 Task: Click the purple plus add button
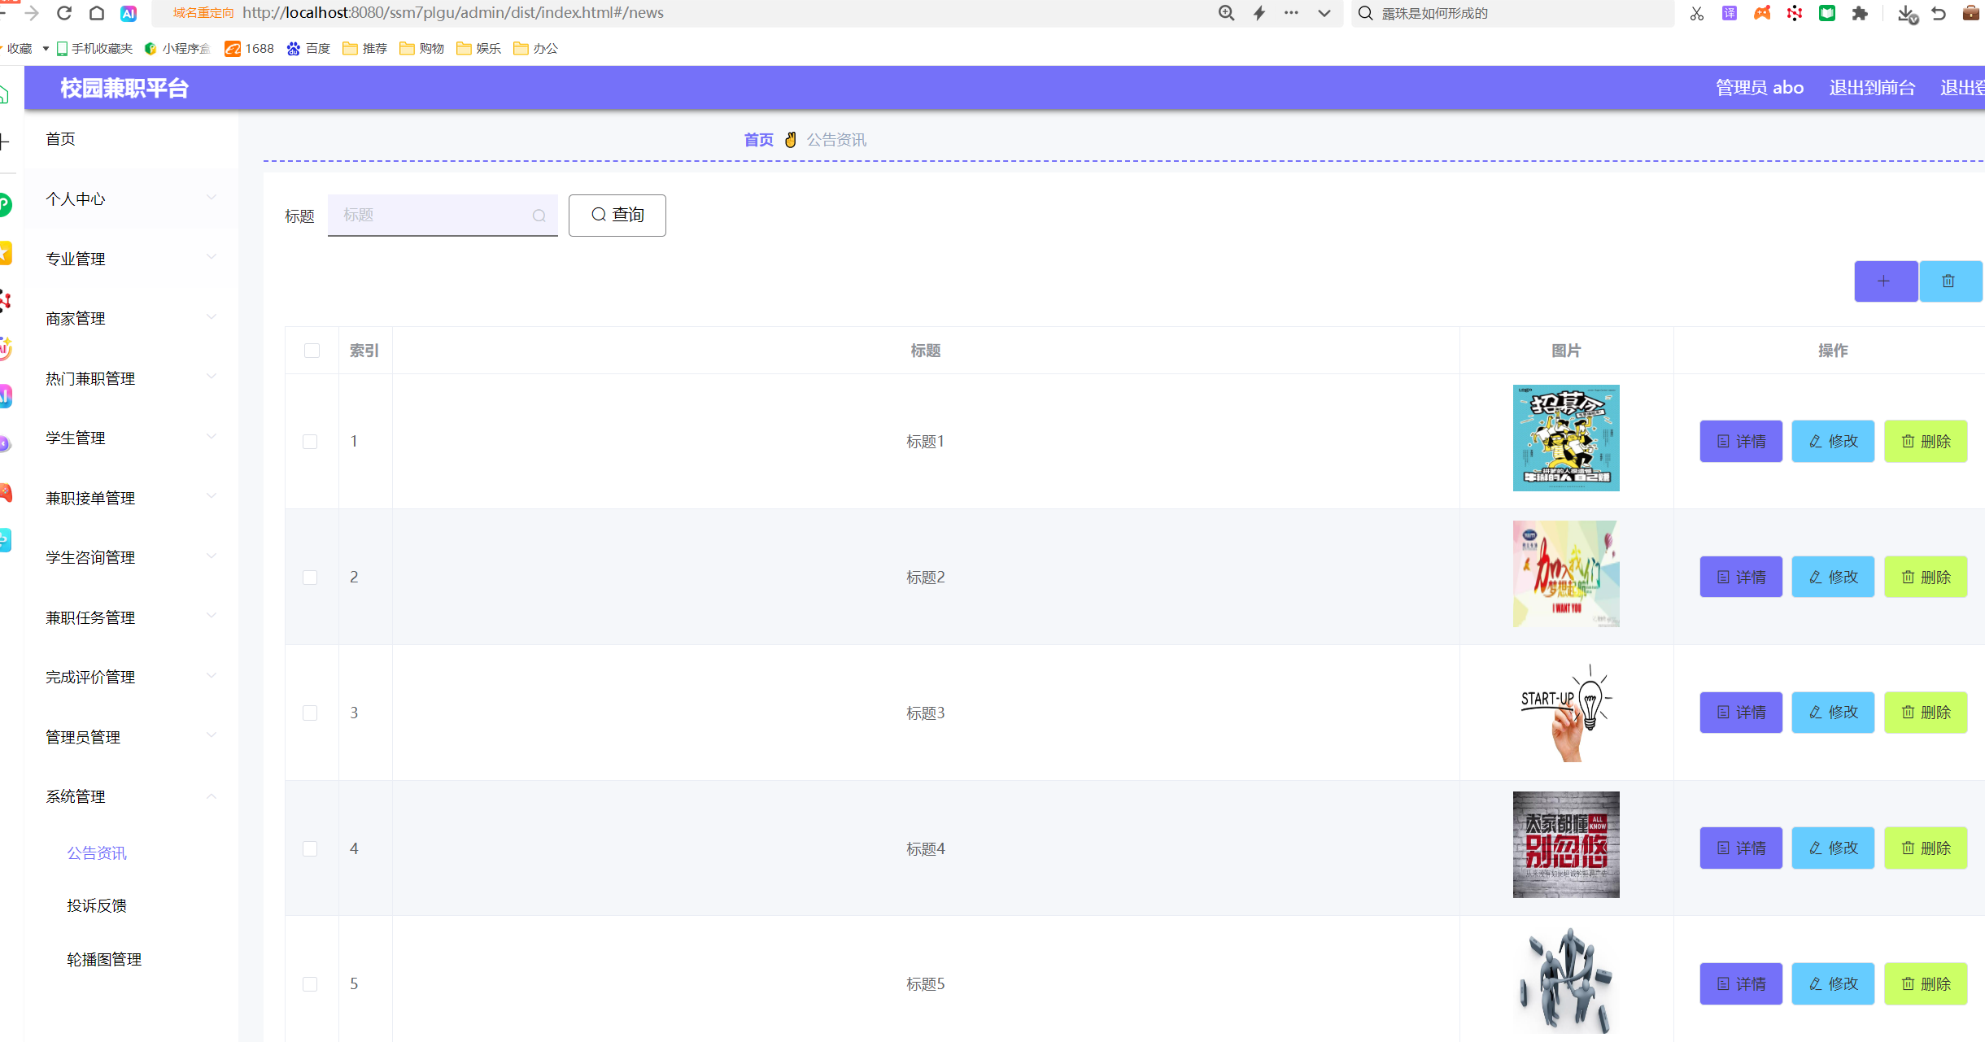click(1884, 281)
